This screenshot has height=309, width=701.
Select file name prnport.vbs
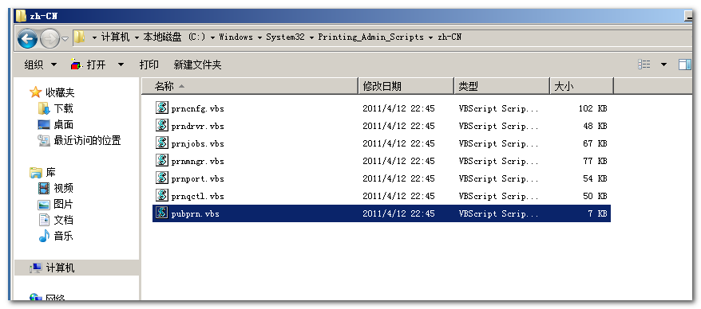[197, 178]
